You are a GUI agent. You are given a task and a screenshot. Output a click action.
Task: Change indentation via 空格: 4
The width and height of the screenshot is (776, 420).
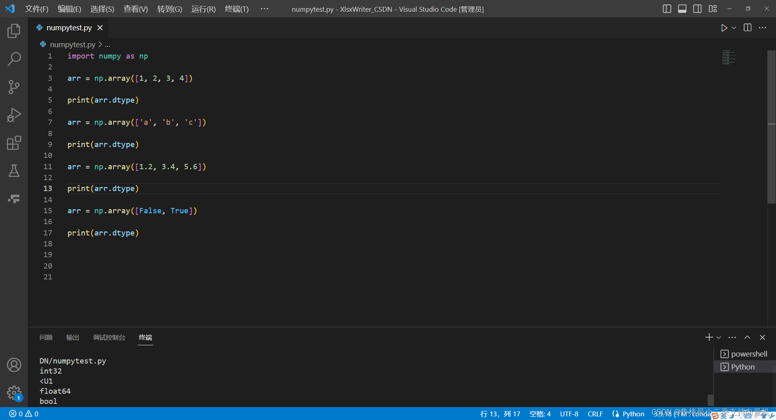coord(540,414)
